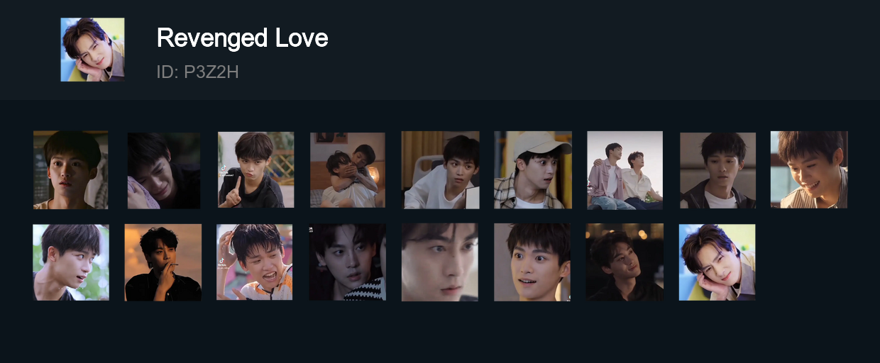Select the pack ID P3Z2H text
Screen dimensions: 880x363
(197, 72)
